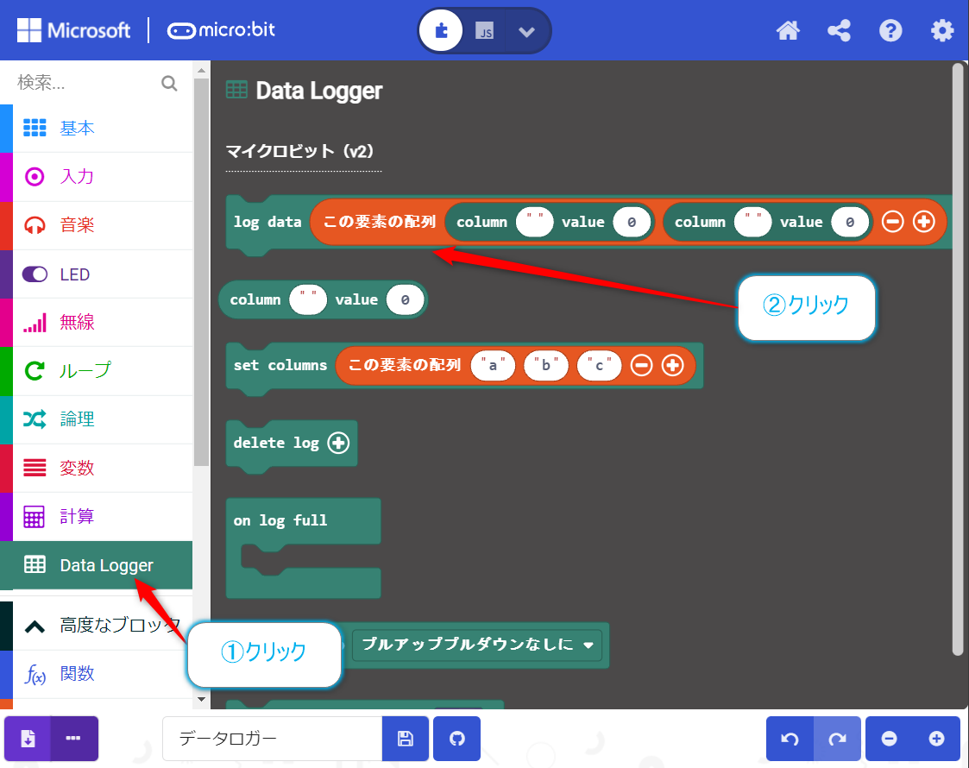
Task: Remove a column from log data block
Action: tap(892, 222)
